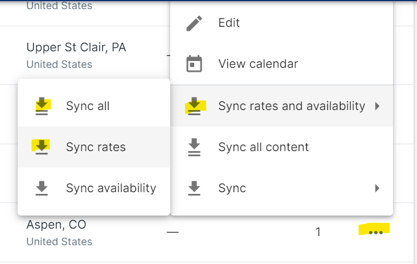Open three-dot menu in Aspen, CO row
This screenshot has height=264, width=417.
click(376, 233)
